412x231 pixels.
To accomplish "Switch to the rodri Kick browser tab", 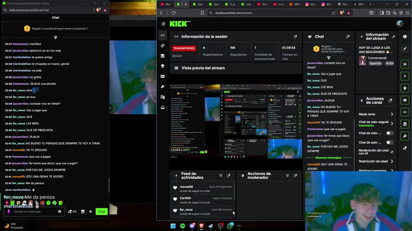I will tap(247, 4).
